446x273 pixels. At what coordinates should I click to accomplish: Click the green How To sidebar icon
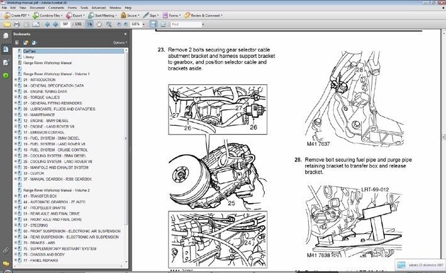pyautogui.click(x=6, y=75)
